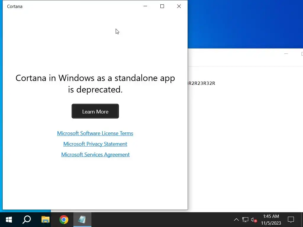
Task: Open network status tray icon
Action: coord(245,220)
